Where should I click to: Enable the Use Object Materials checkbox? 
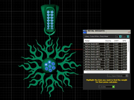126,76
